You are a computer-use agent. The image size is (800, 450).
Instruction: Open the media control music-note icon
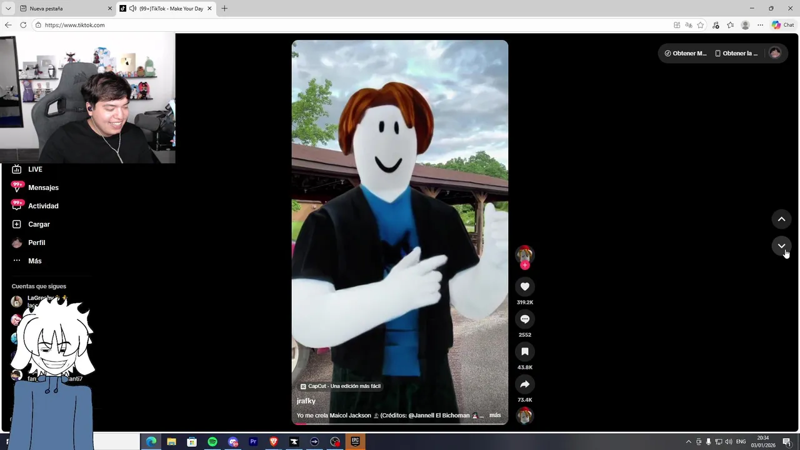pyautogui.click(x=716, y=25)
